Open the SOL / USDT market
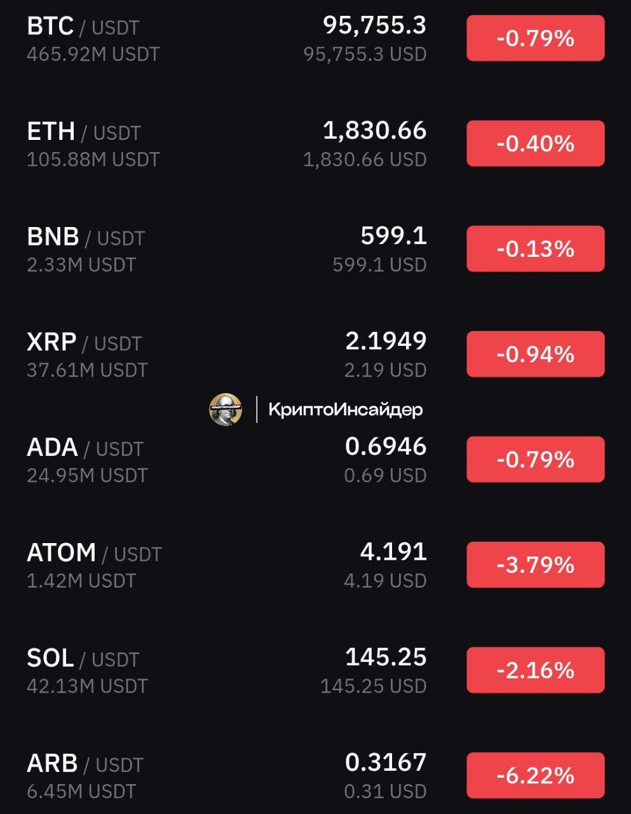Screen dimensions: 631x814 click(x=315, y=670)
